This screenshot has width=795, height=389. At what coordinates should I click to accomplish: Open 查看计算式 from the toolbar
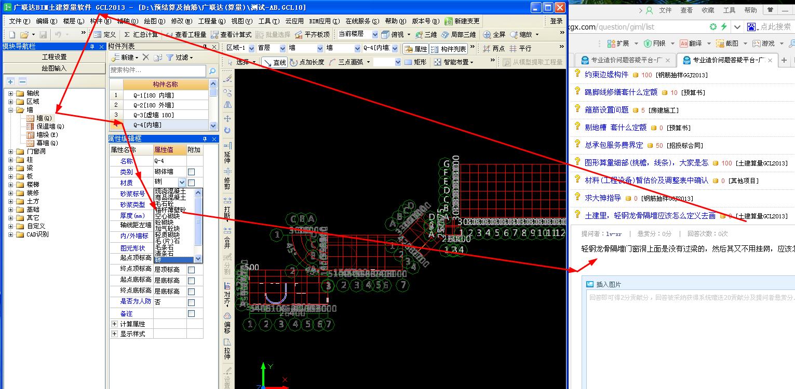(231, 34)
